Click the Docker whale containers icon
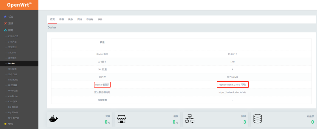317x129 pixels. (54, 118)
